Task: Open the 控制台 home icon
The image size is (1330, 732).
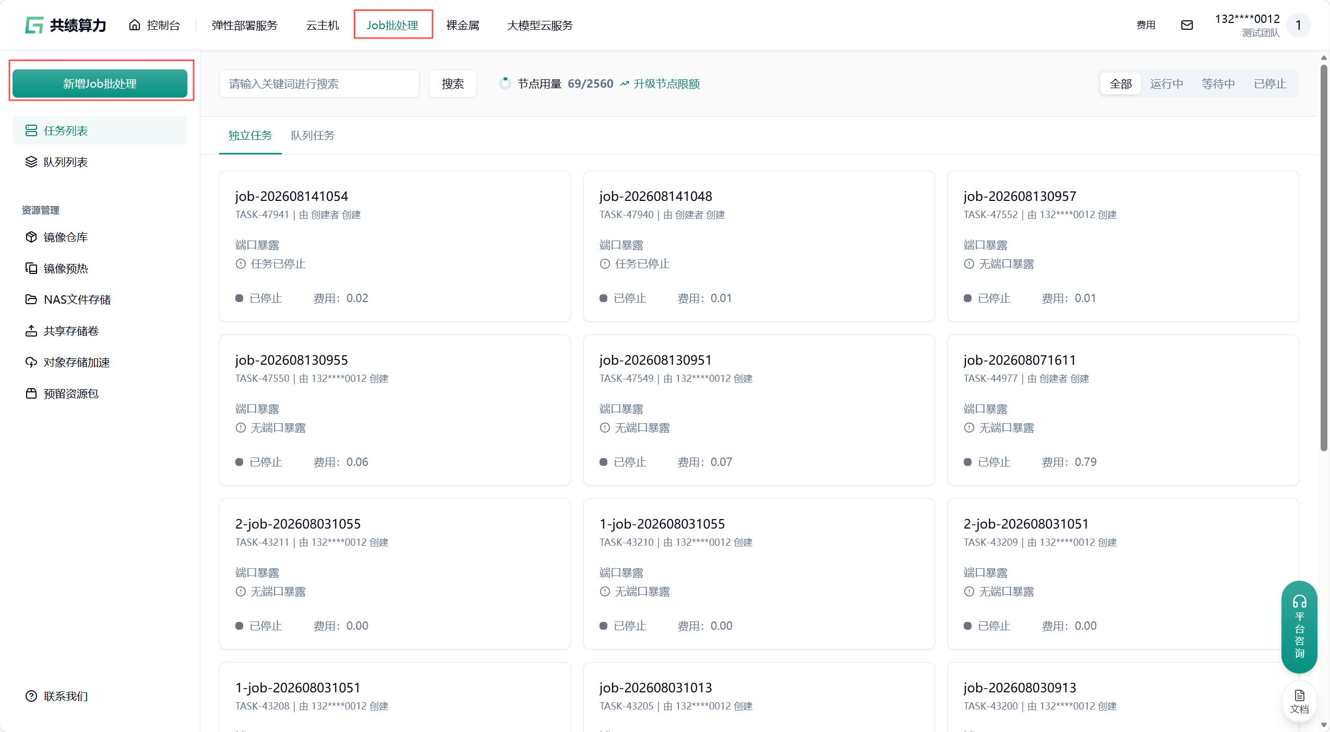Action: pos(135,25)
